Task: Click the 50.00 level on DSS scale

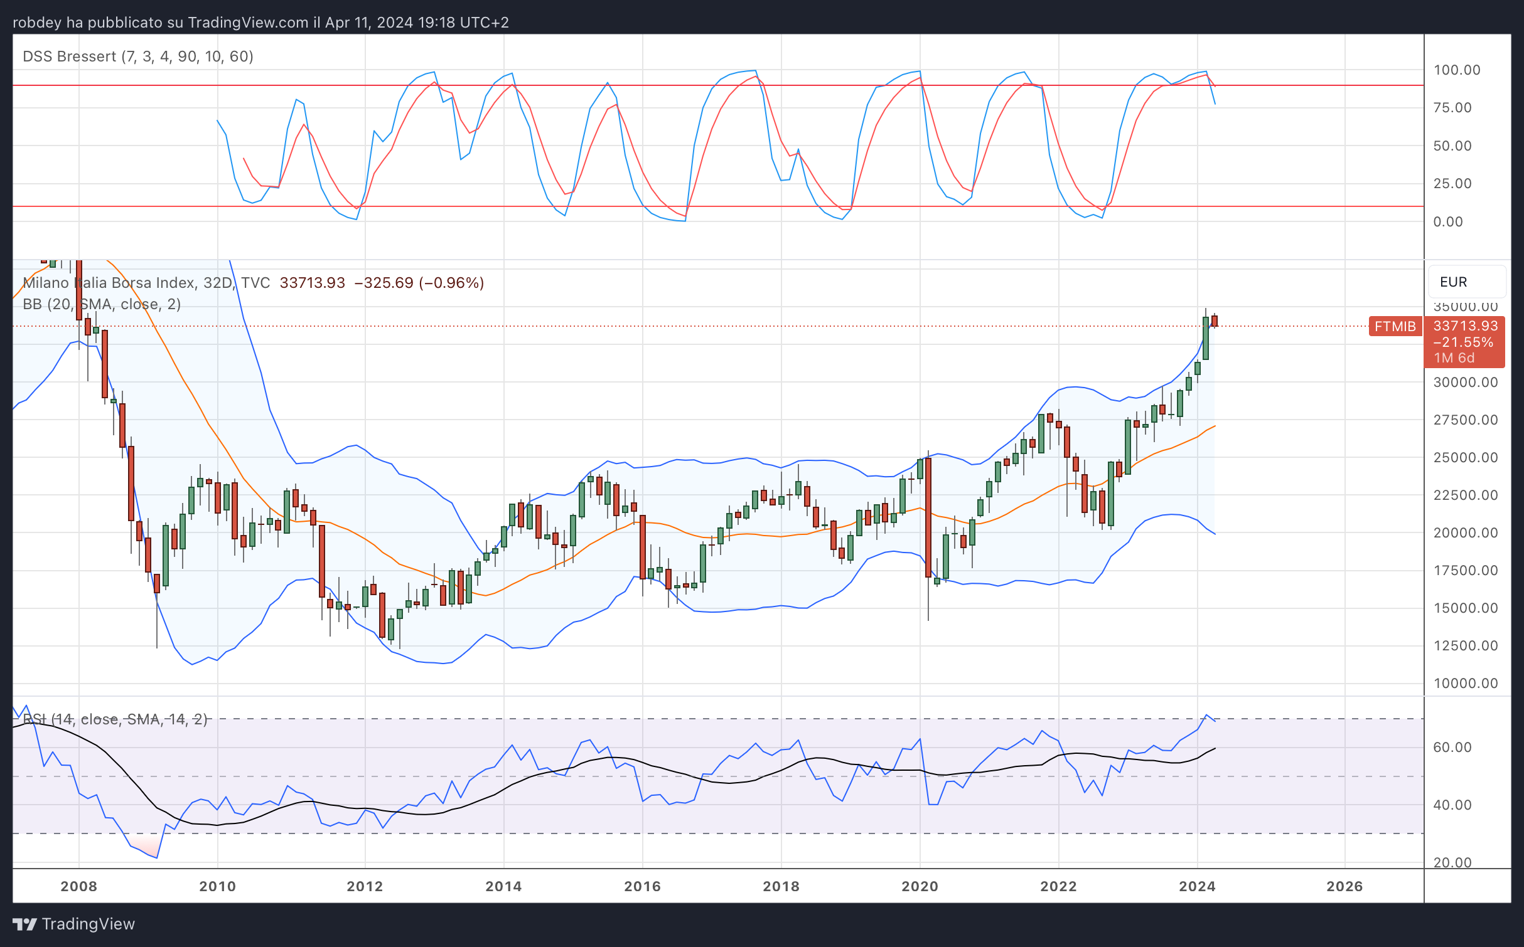Action: (x=1452, y=145)
